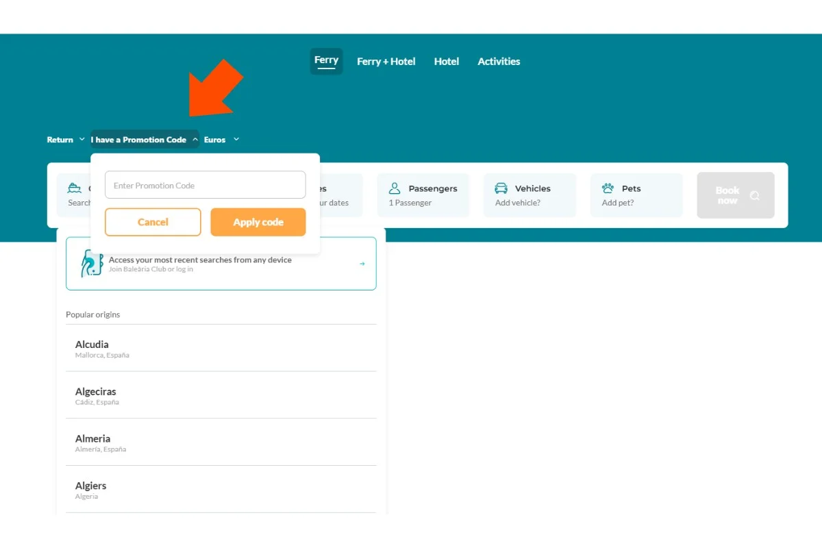Screen dimensions: 822x548
Task: Click the arrow on recent searches banner
Action: click(x=362, y=264)
